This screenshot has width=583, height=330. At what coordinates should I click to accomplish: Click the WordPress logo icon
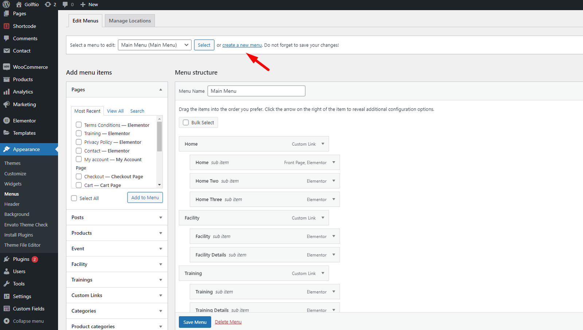pyautogui.click(x=6, y=4)
